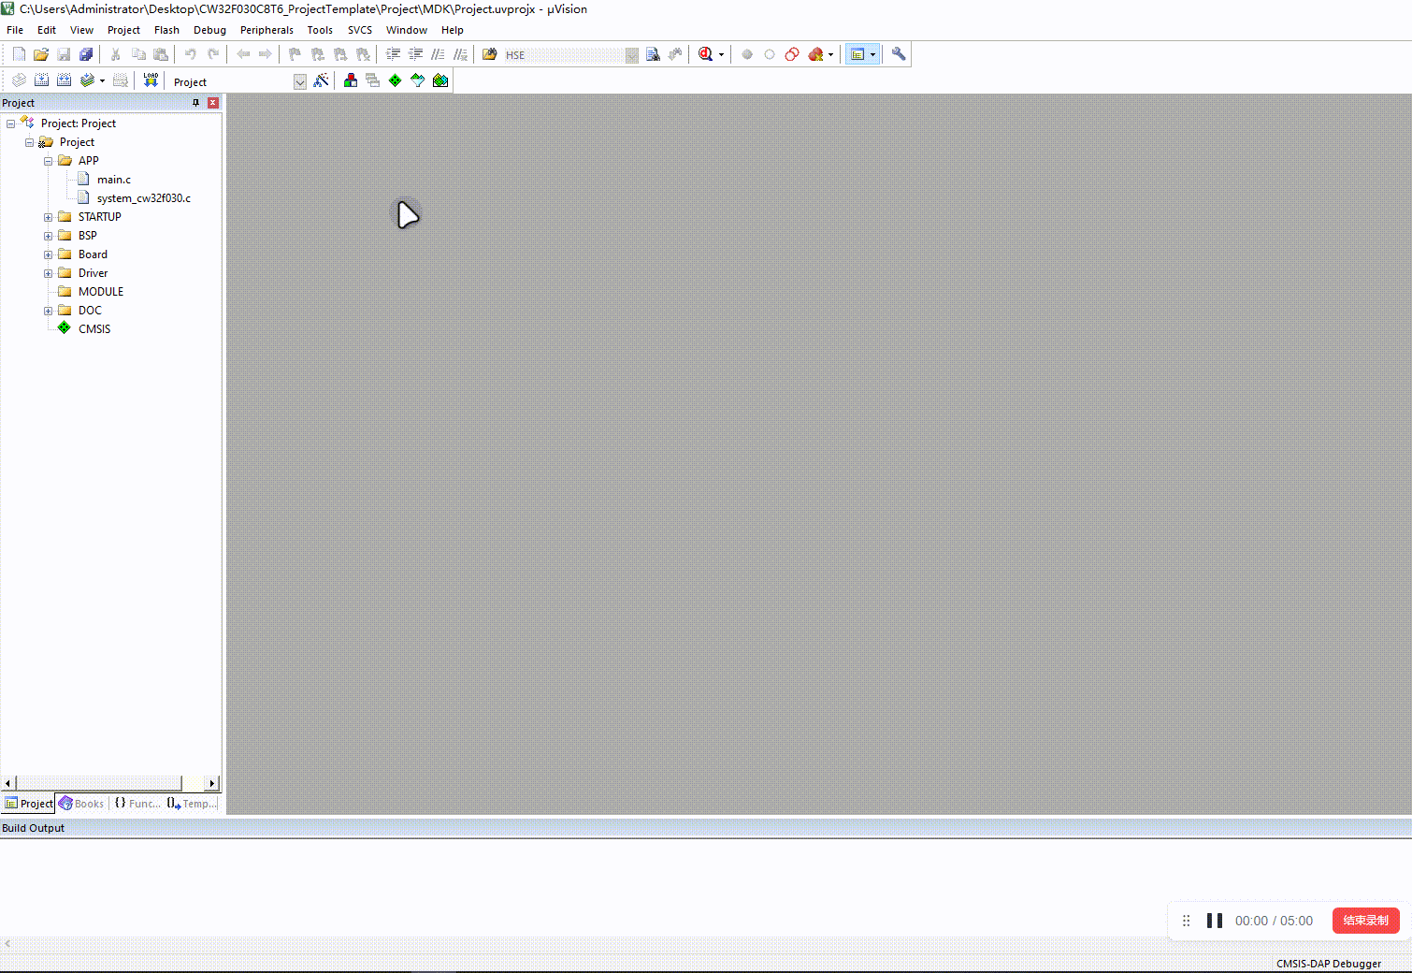
Task: Click the Open file folder icon
Action: [x=41, y=54]
